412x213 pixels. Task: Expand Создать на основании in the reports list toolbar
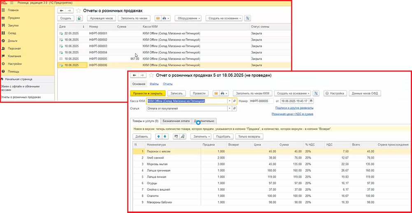coord(223,18)
